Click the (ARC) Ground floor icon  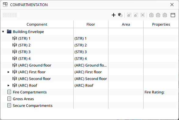15,65
